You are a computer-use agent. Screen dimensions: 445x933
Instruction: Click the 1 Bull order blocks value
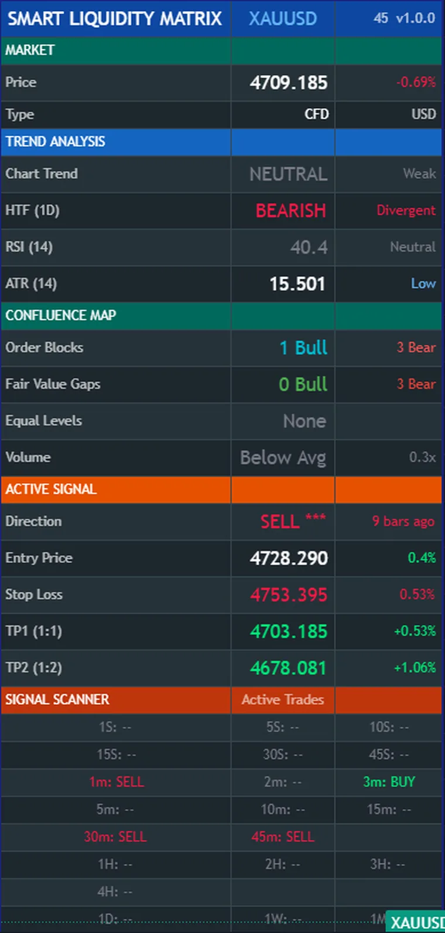[x=303, y=348]
